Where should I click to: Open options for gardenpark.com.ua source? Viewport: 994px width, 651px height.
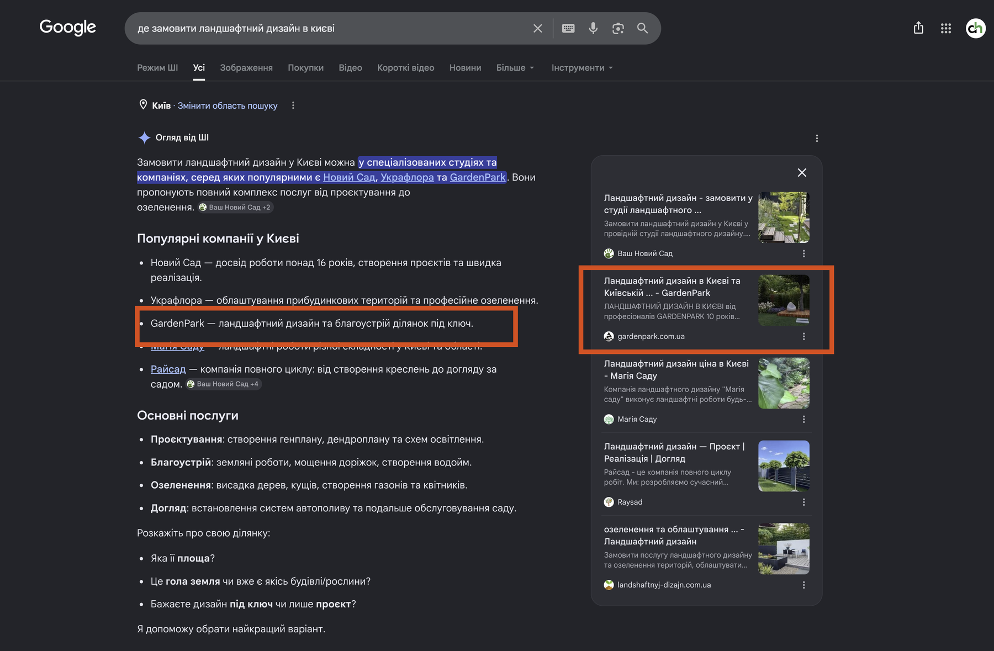point(803,336)
